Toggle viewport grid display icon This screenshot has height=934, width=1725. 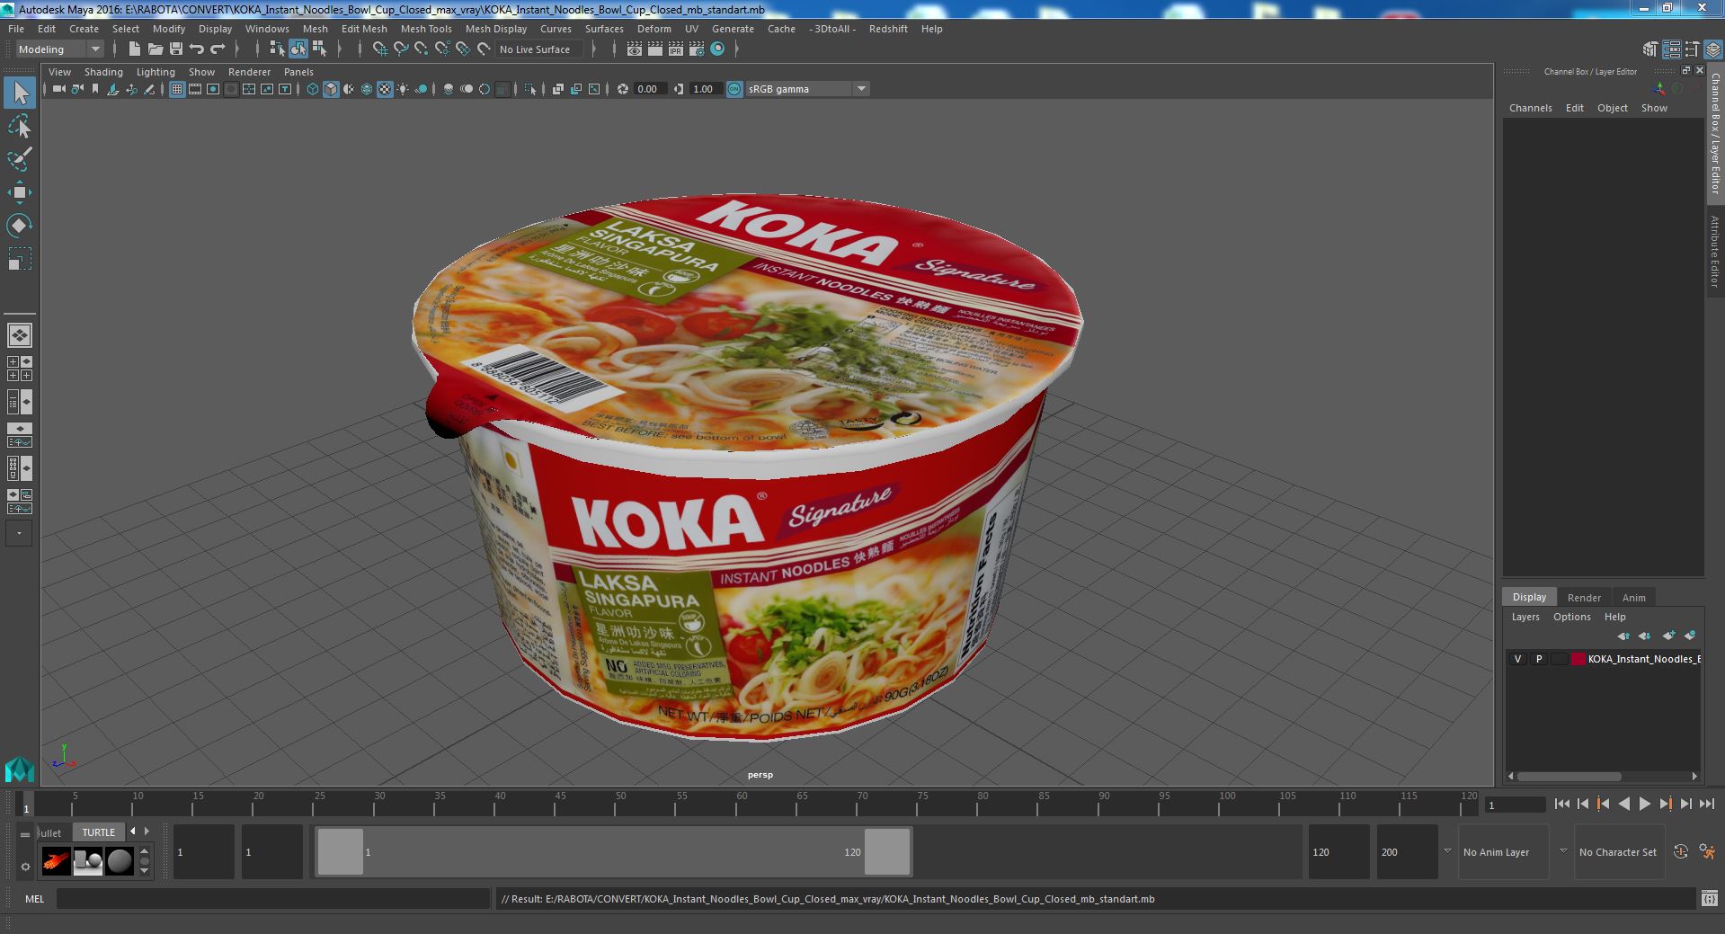[176, 89]
